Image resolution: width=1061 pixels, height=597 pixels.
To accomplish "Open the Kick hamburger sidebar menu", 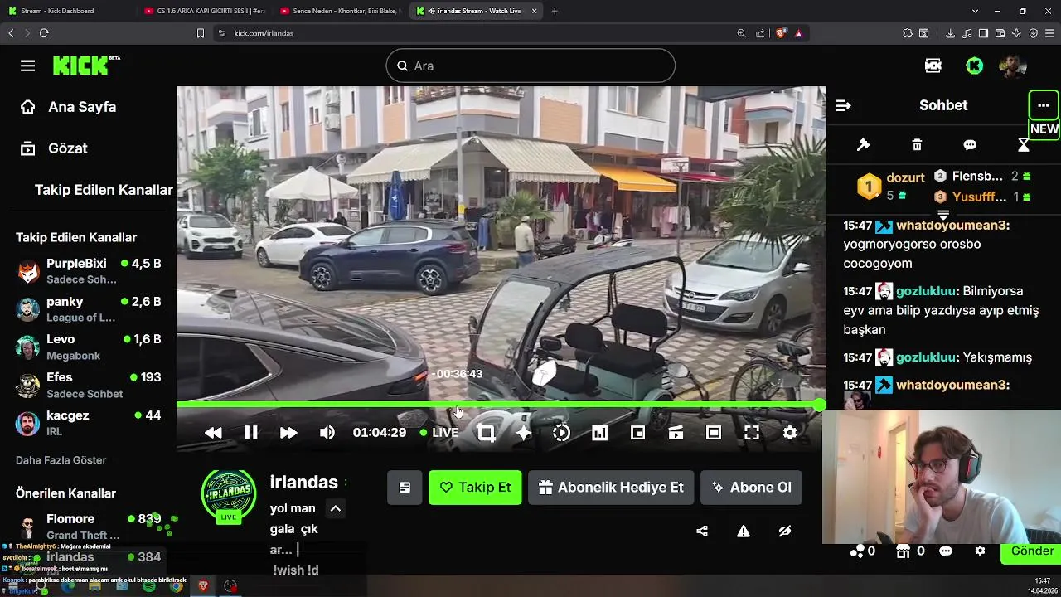I will 27,66.
